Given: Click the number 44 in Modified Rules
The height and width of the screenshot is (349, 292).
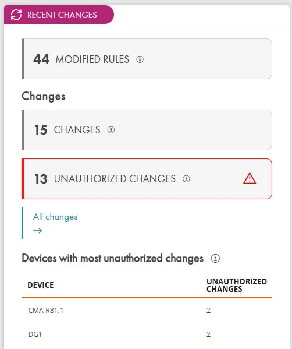Looking at the screenshot, I should 41,59.
